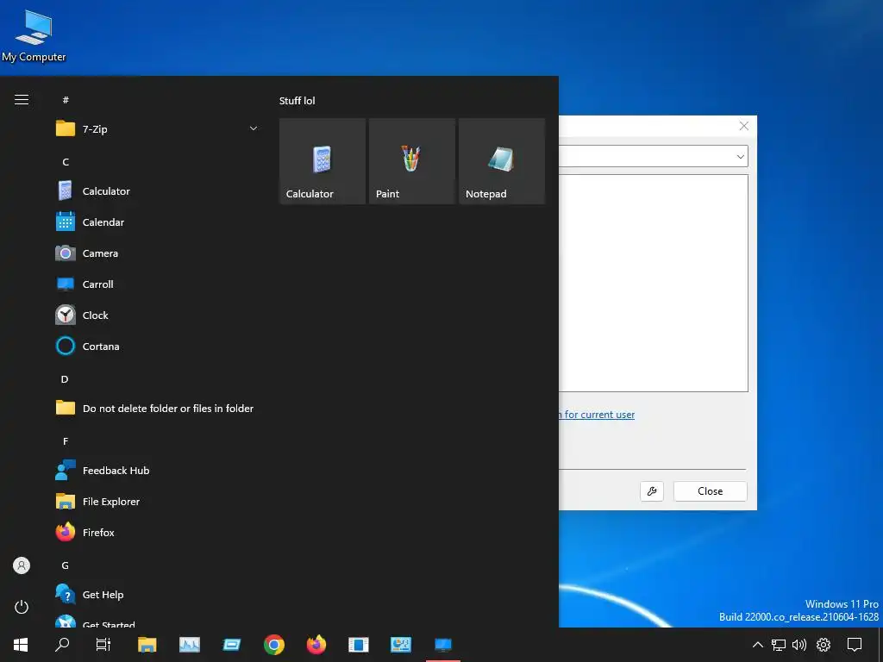This screenshot has height=662, width=883.
Task: Open the Notification center icon
Action: pyautogui.click(x=855, y=645)
